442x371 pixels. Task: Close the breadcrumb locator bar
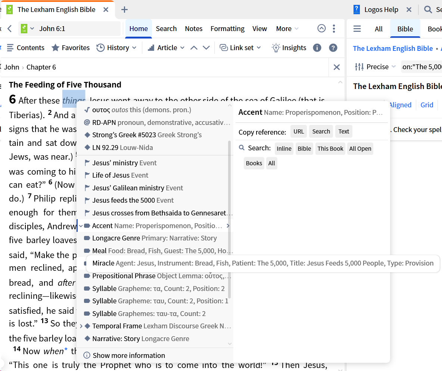click(x=337, y=67)
